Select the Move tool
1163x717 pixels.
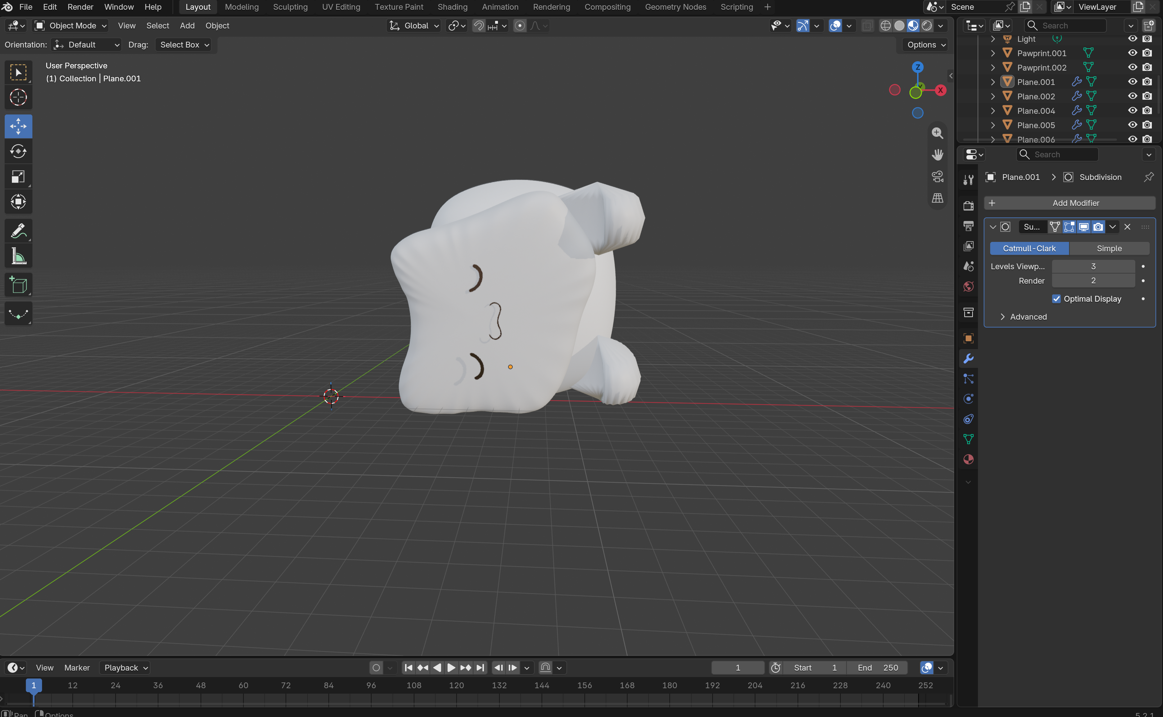coord(18,126)
